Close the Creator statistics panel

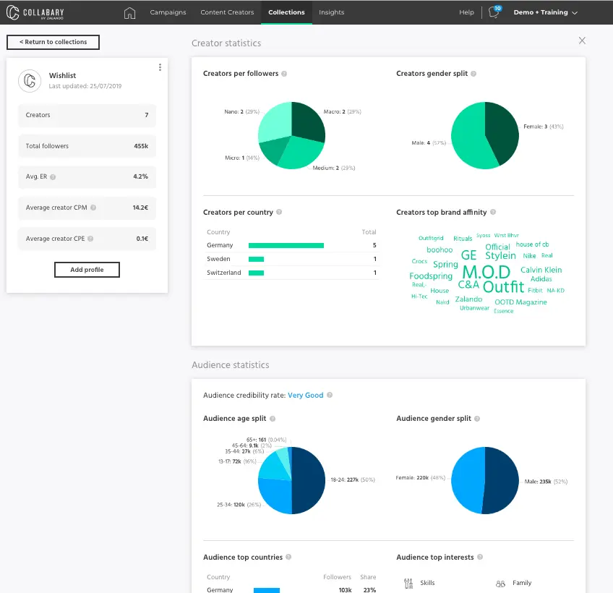point(582,41)
